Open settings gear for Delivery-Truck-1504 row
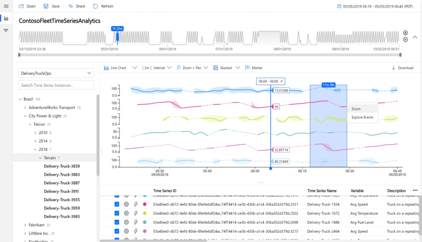The width and height of the screenshot is (422, 242). point(127,204)
